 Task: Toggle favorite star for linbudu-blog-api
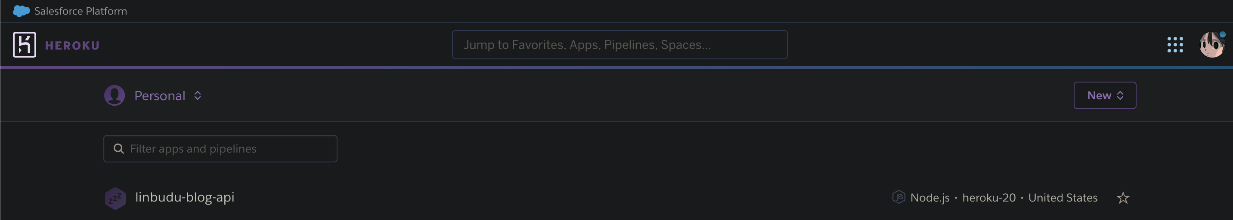[x=1123, y=198]
